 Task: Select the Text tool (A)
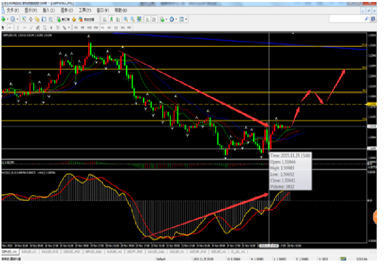click(51, 27)
